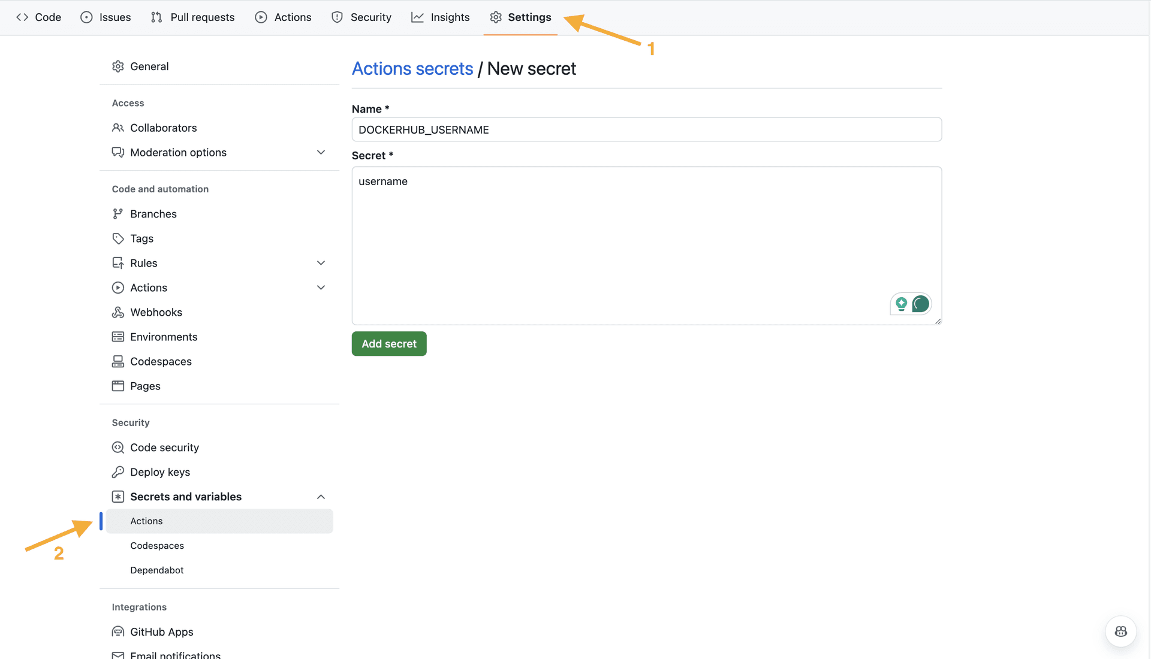This screenshot has width=1151, height=659.
Task: Click the Add secret button
Action: 389,344
